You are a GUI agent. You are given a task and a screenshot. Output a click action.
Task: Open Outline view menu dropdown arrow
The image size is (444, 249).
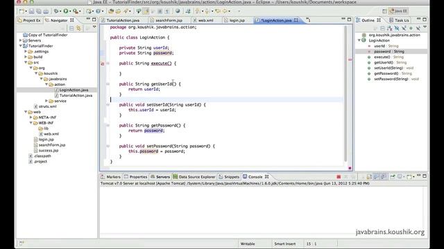click(425, 27)
